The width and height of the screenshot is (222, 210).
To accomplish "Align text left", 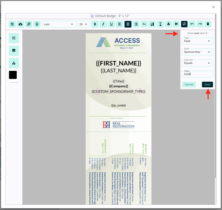I will (x=120, y=24).
